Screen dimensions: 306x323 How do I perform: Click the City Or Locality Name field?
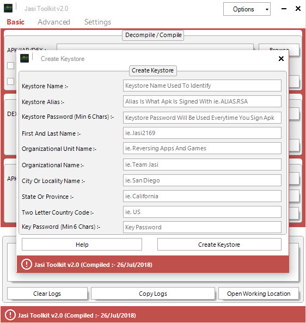(202, 180)
